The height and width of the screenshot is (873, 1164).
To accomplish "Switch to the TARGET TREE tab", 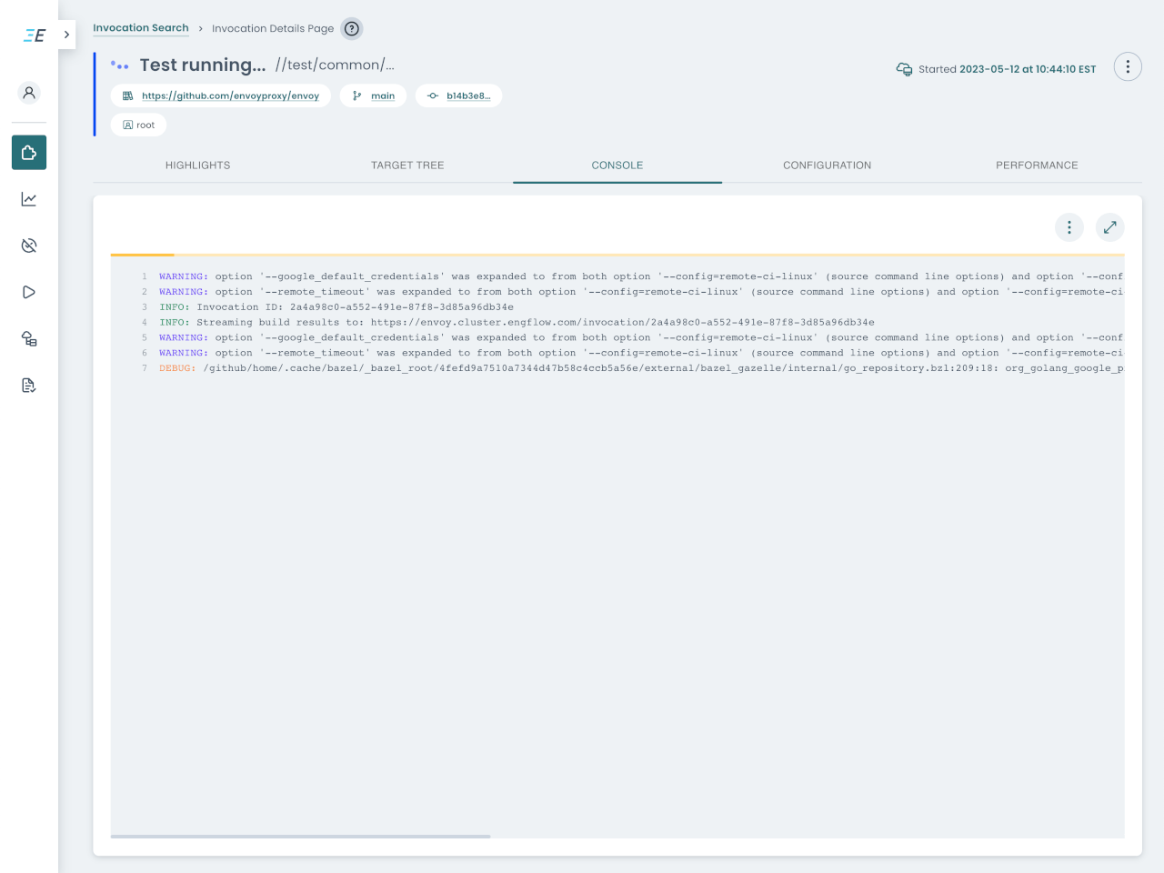I will [x=406, y=166].
